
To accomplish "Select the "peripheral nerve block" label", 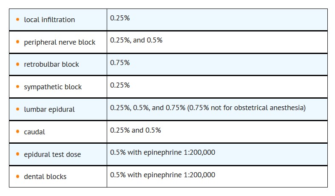I will tap(60, 42).
